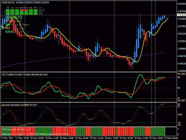Click the red MACD bar under M15
186x140 pixels.
click(x=26, y=10)
